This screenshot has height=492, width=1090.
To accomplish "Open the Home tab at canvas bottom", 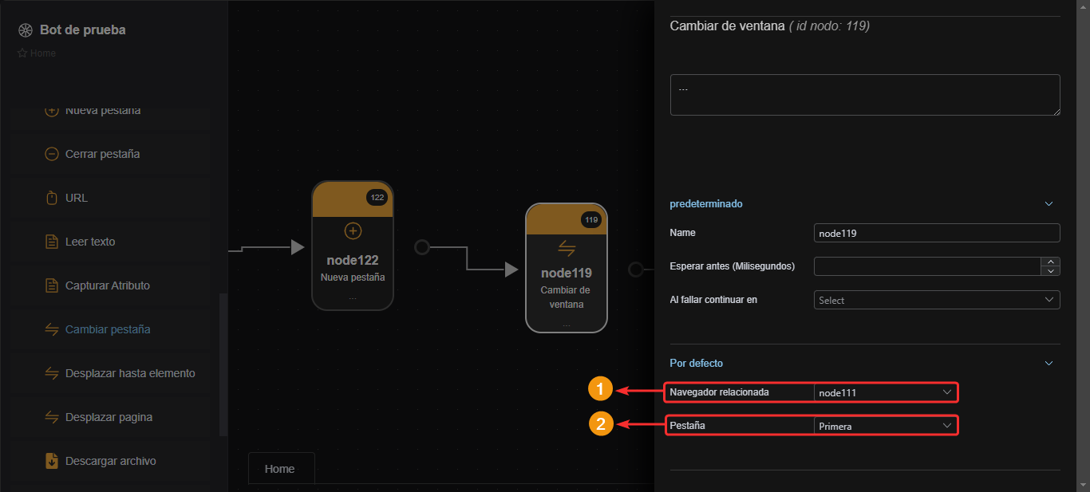I will pos(280,469).
